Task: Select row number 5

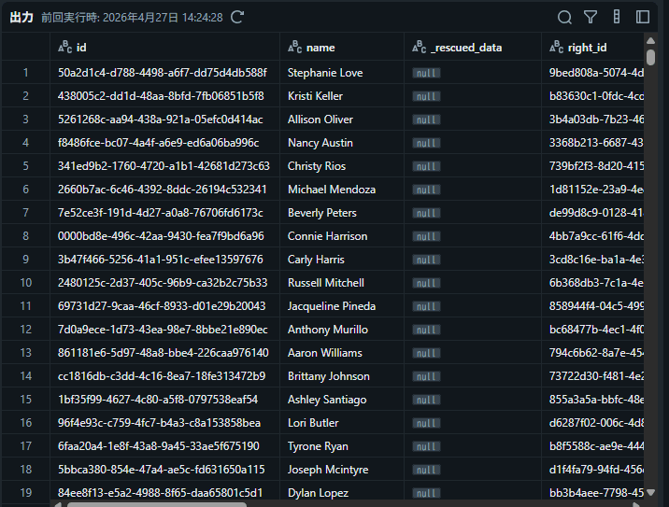Action: coord(25,166)
